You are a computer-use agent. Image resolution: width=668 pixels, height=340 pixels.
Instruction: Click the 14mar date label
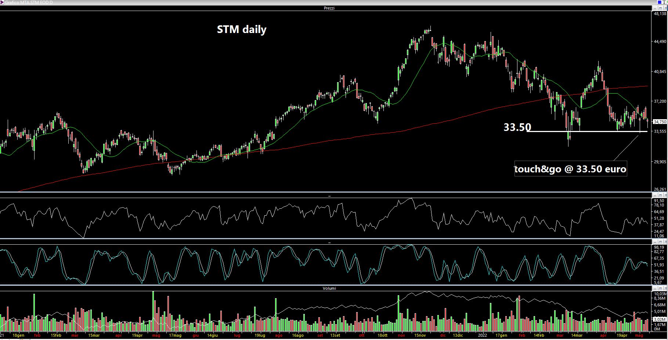point(577,335)
